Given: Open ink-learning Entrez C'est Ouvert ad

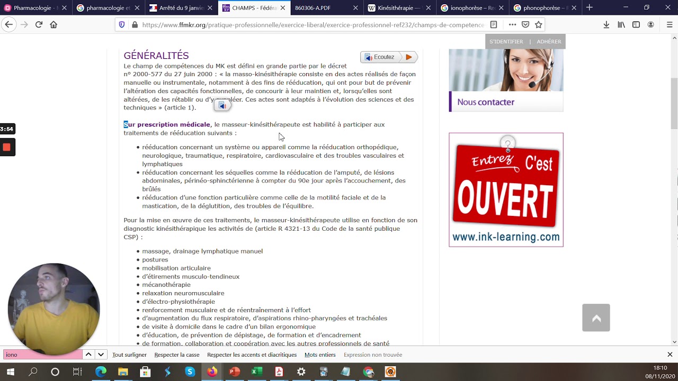Looking at the screenshot, I should (506, 189).
